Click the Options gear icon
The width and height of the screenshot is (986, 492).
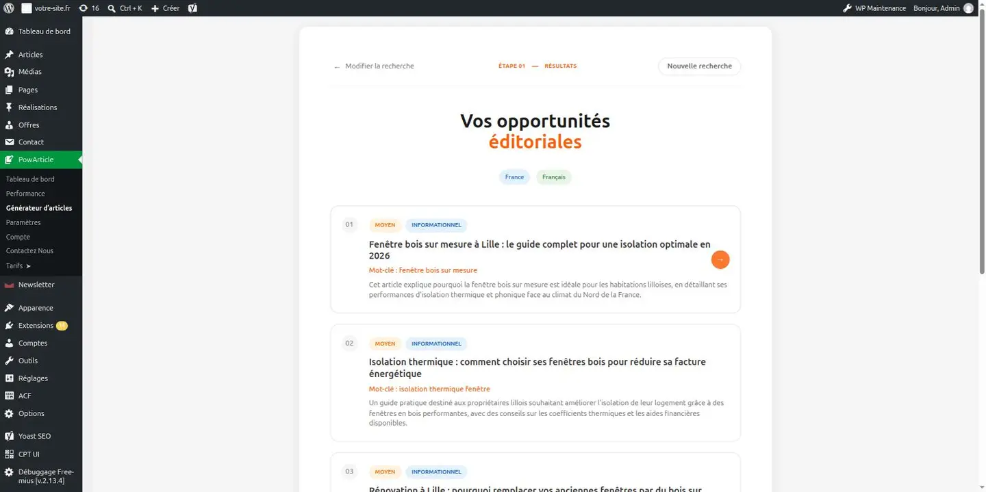(9, 413)
